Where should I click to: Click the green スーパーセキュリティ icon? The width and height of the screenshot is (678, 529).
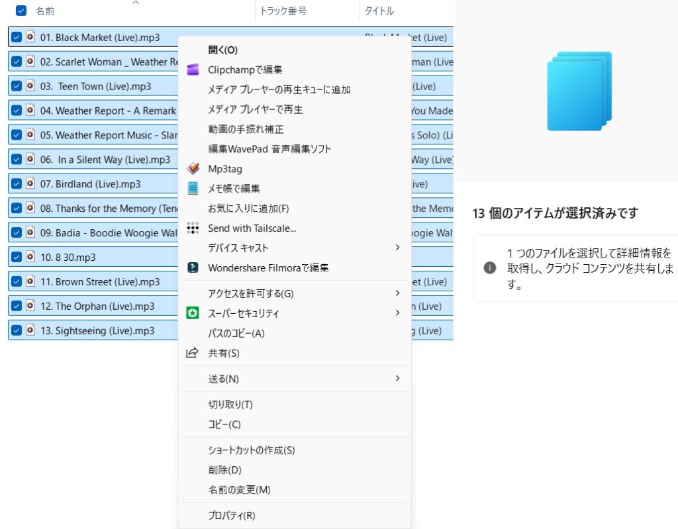193,313
